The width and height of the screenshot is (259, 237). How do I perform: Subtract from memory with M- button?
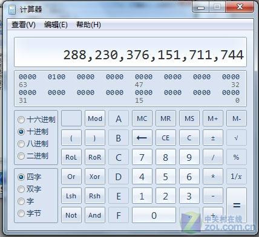pyautogui.click(x=237, y=118)
